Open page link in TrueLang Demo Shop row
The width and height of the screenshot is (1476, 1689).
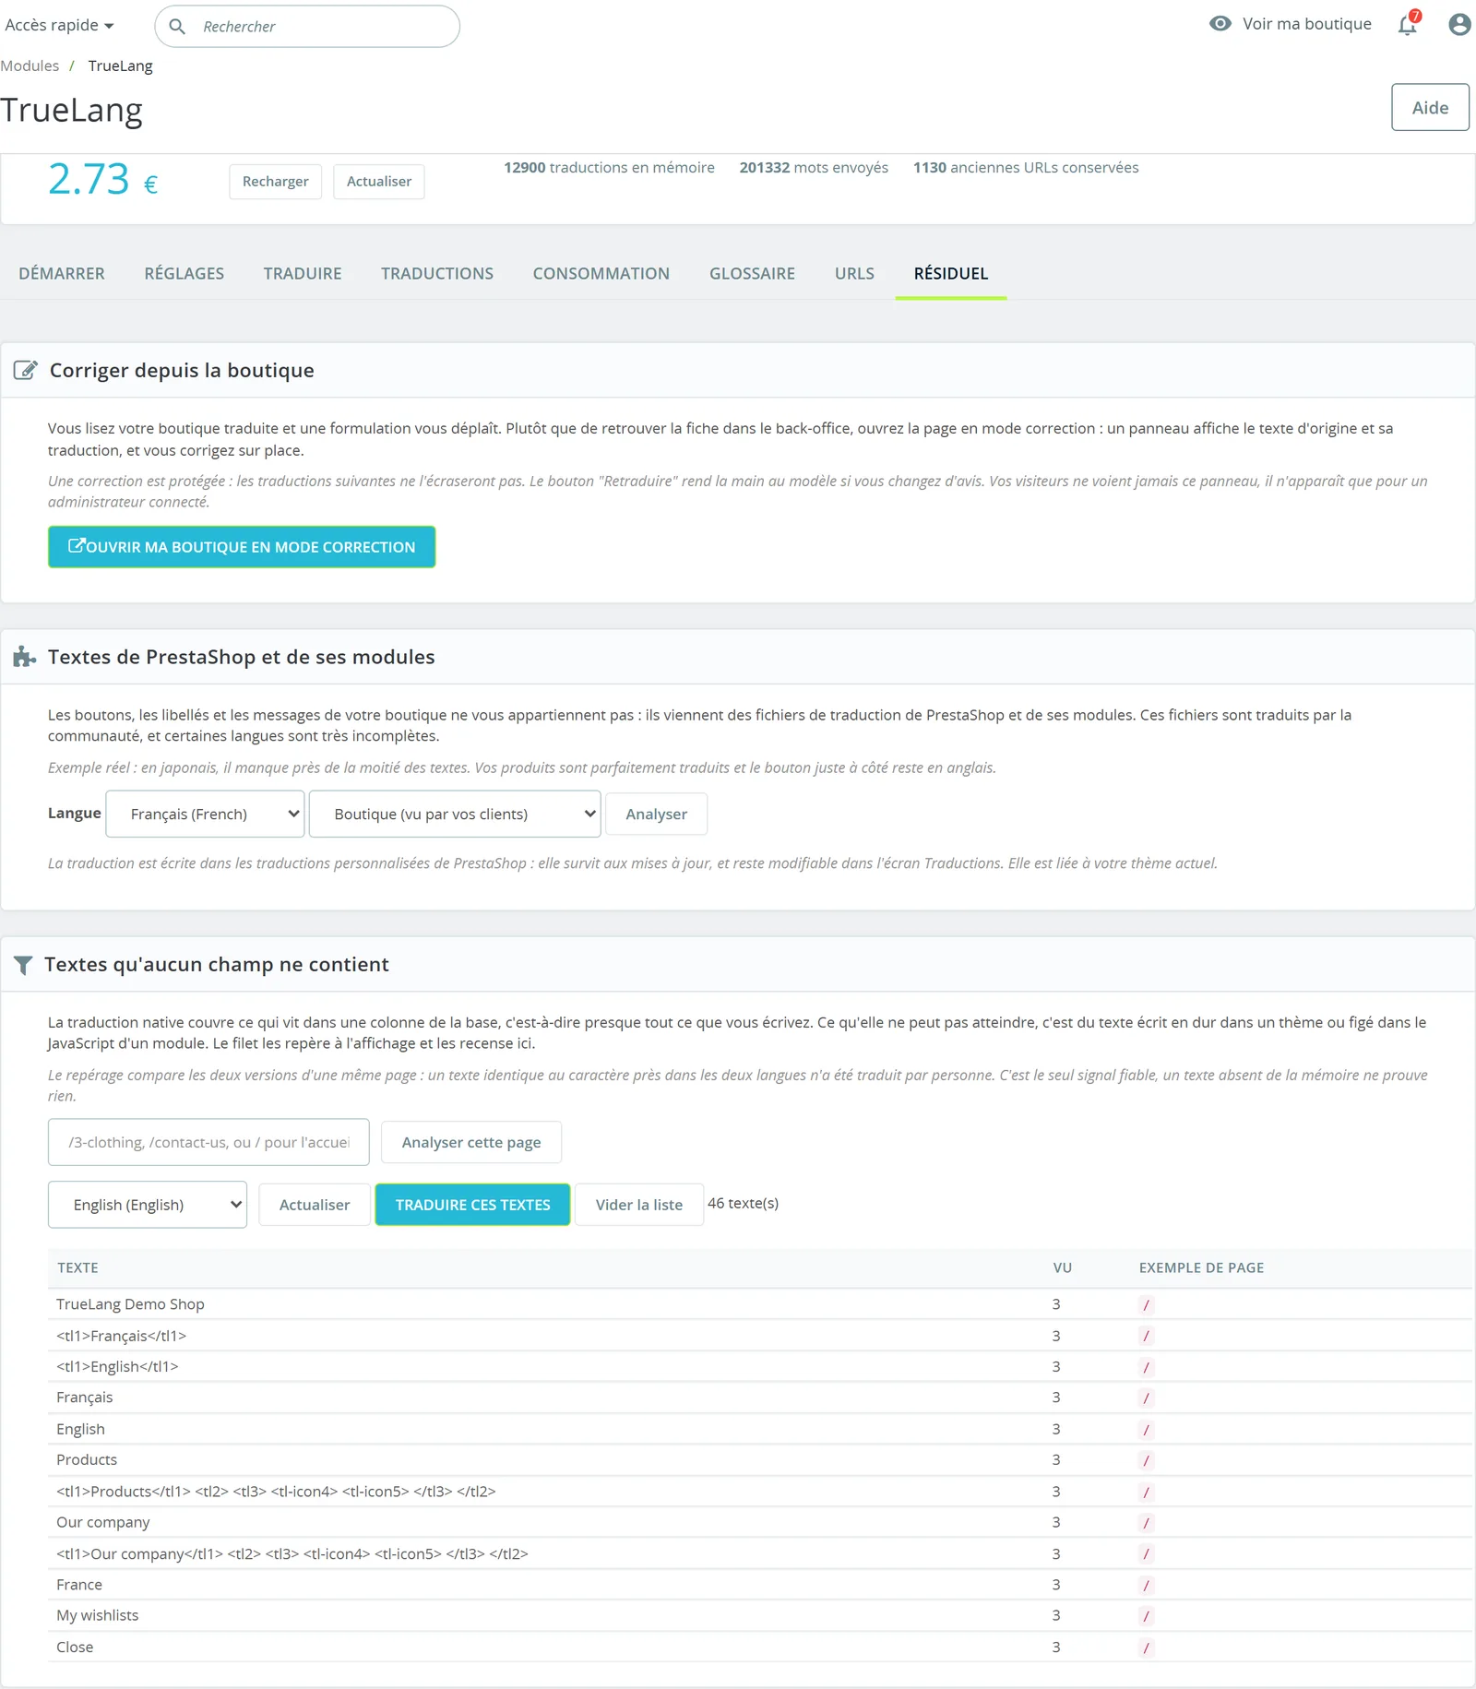click(1146, 1305)
